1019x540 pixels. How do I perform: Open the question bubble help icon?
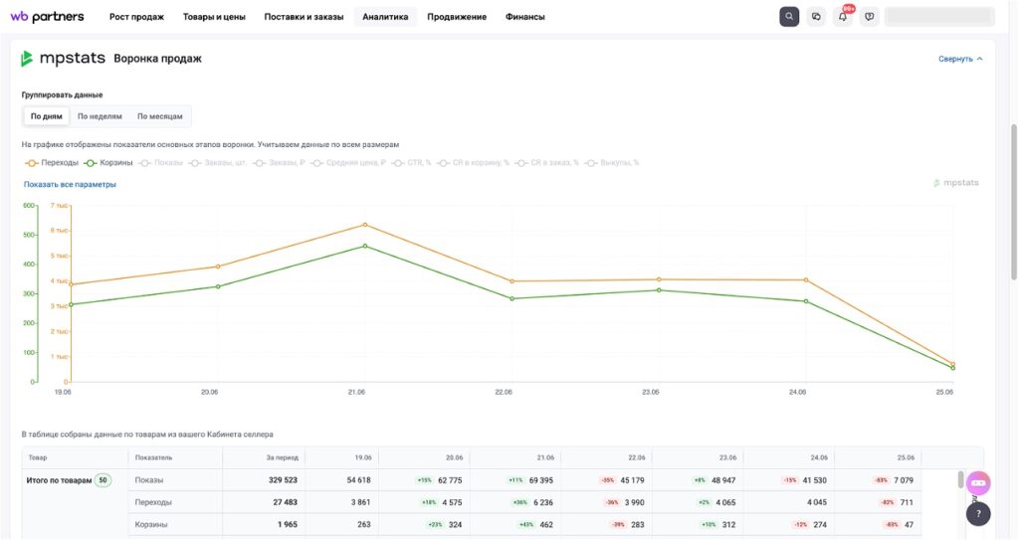[870, 17]
